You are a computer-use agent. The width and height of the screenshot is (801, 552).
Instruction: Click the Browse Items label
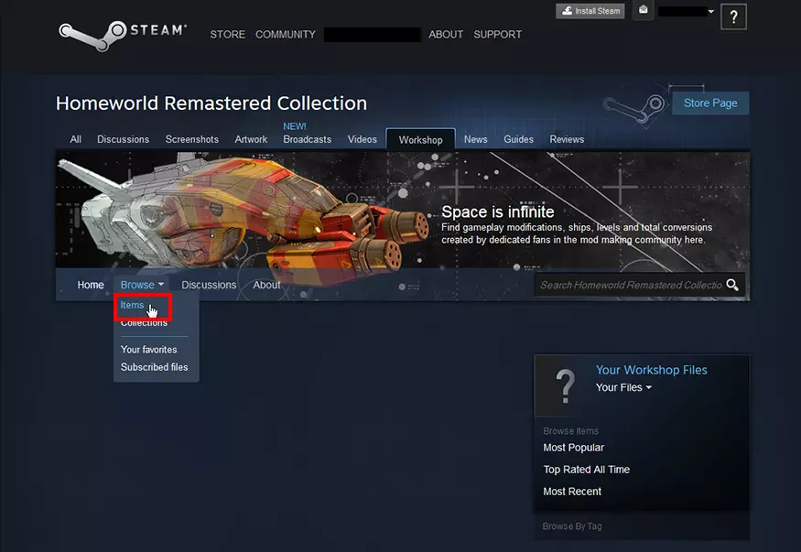pyautogui.click(x=570, y=431)
